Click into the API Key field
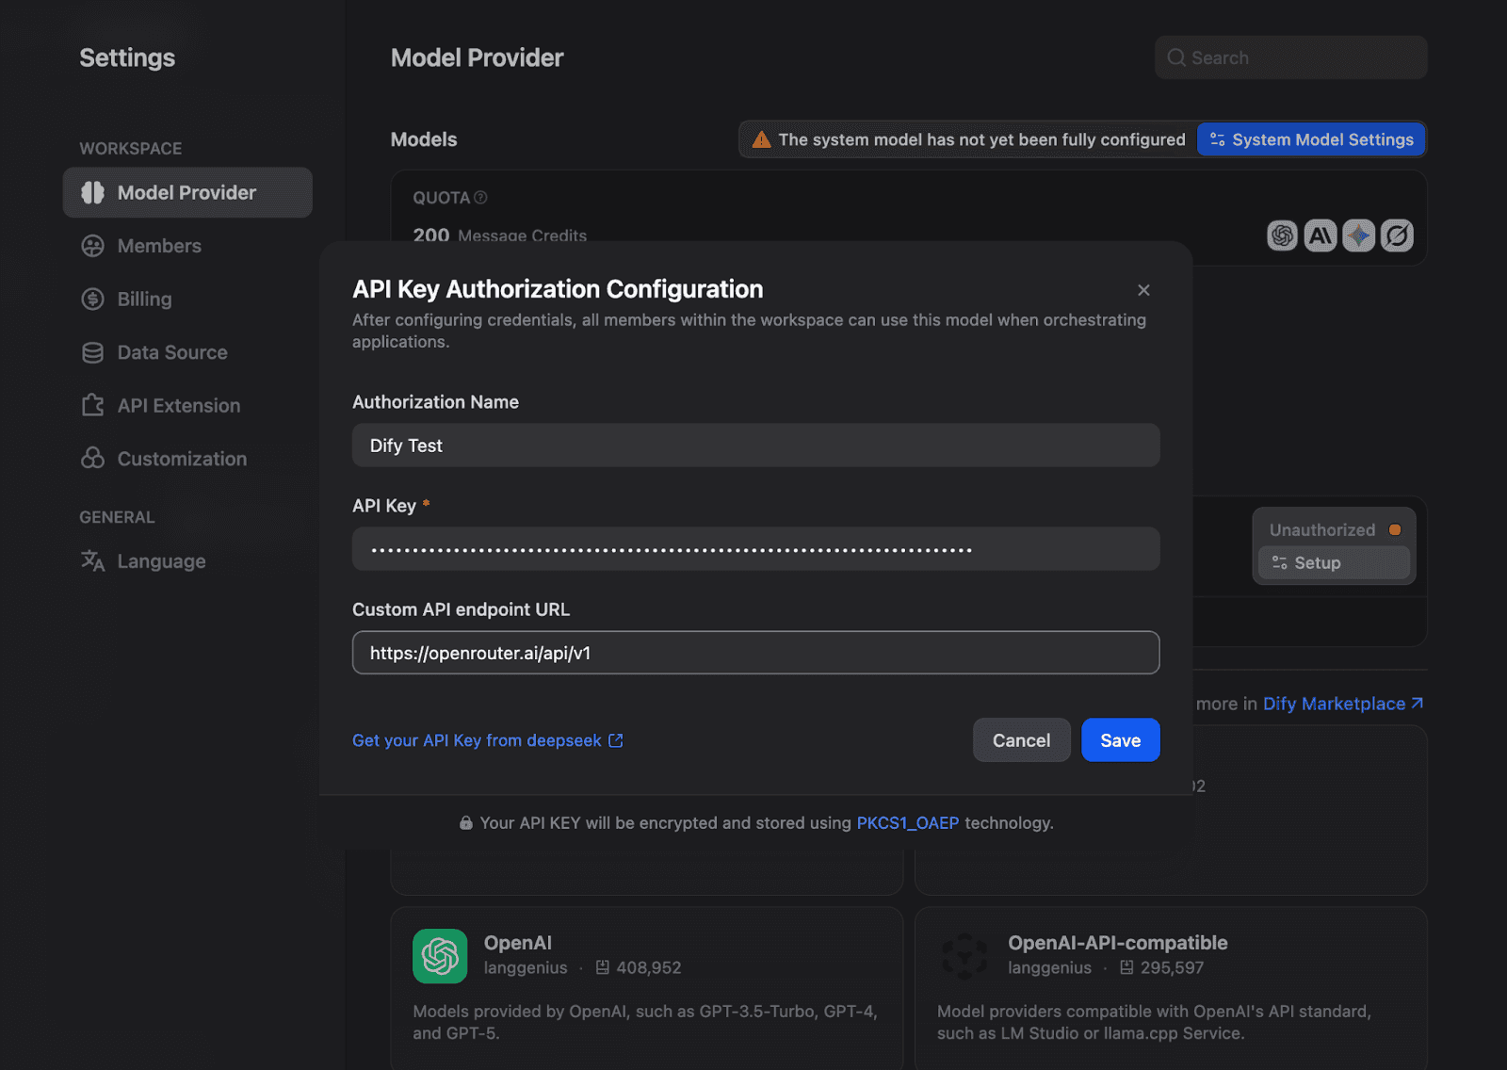Viewport: 1507px width, 1070px height. coord(755,549)
